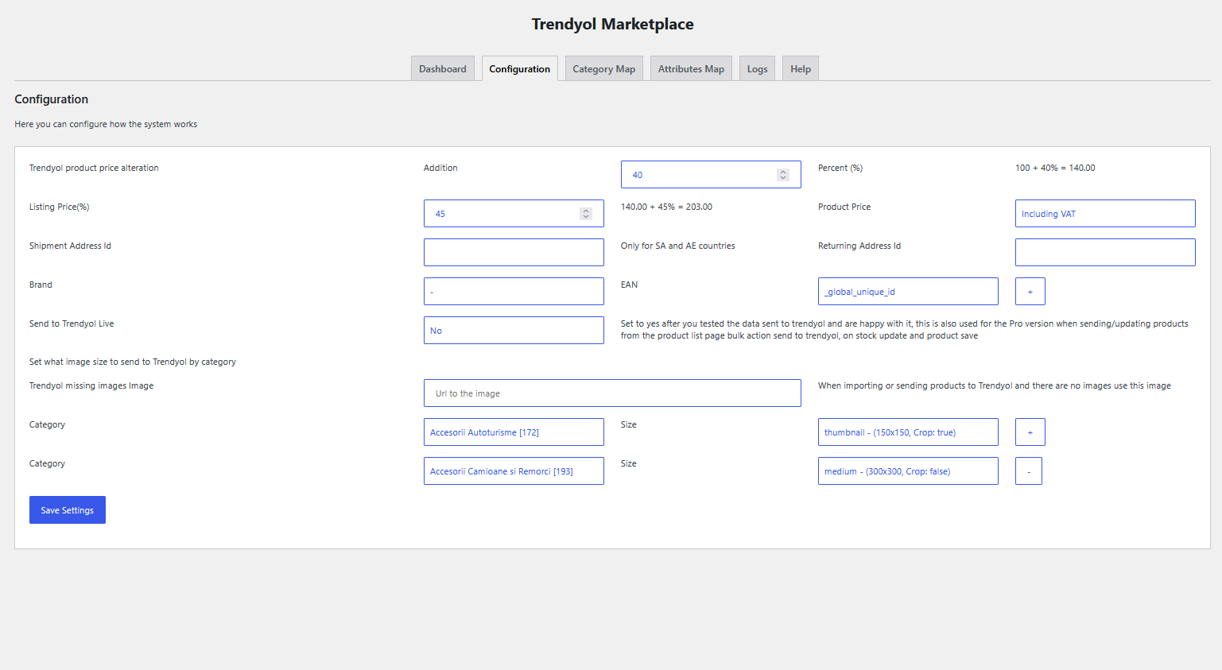Viewport: 1222px width, 670px height.
Task: Focus the missing images URL field
Action: tap(611, 393)
